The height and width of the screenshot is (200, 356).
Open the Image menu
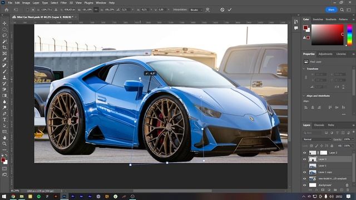26,3
